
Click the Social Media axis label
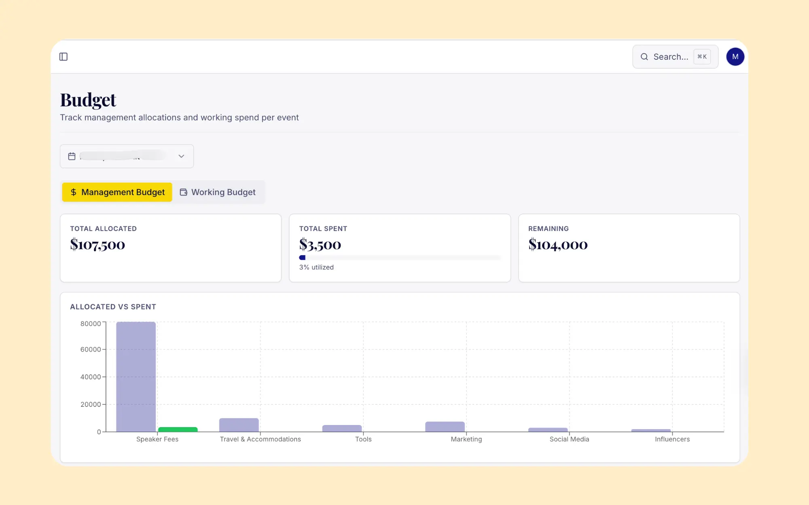569,439
